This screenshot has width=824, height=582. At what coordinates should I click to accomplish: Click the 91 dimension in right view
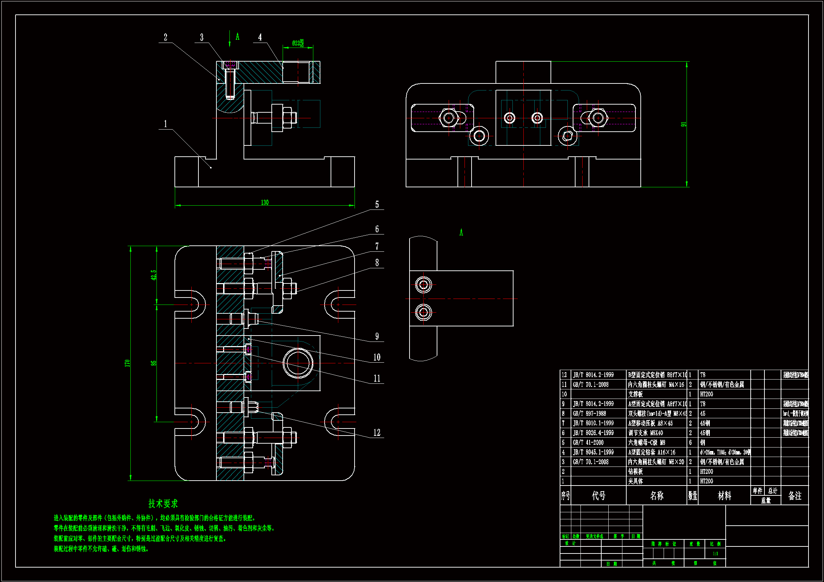click(683, 124)
